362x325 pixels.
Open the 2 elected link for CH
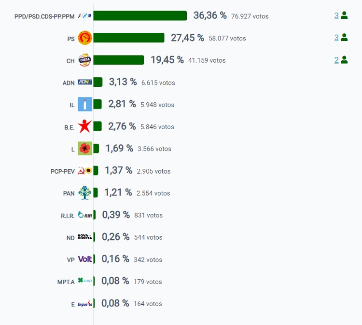point(336,60)
